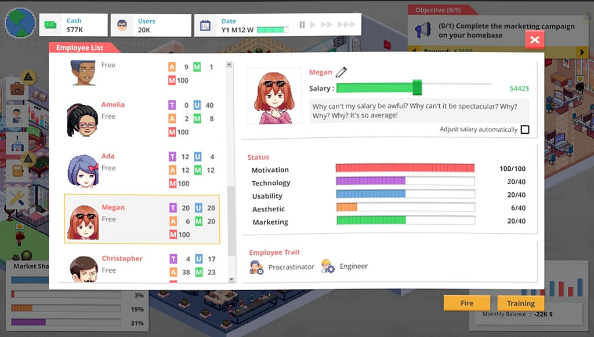This screenshot has width=594, height=337.
Task: Set double fast-forward speed
Action: (x=326, y=24)
